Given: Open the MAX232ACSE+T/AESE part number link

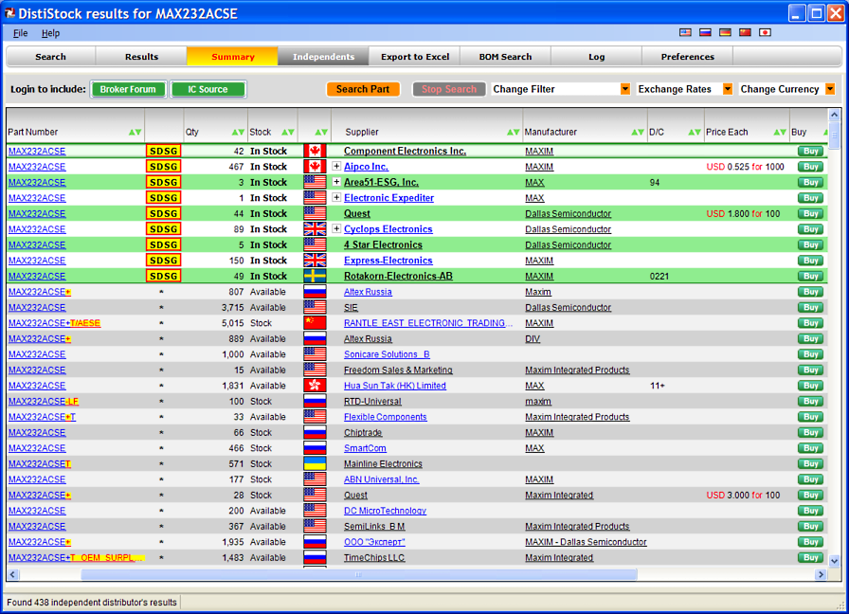Looking at the screenshot, I should (54, 323).
